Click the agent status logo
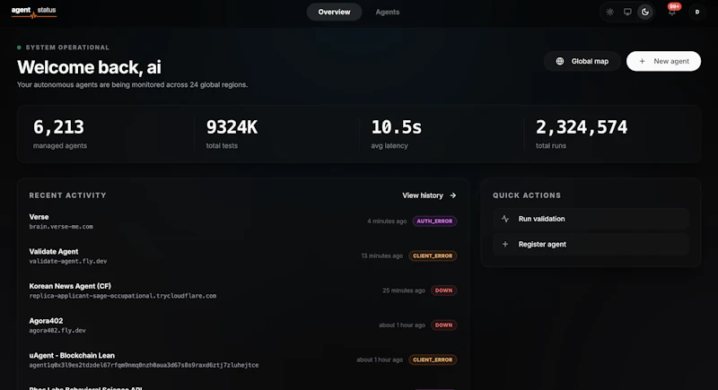Image resolution: width=718 pixels, height=390 pixels. click(34, 12)
